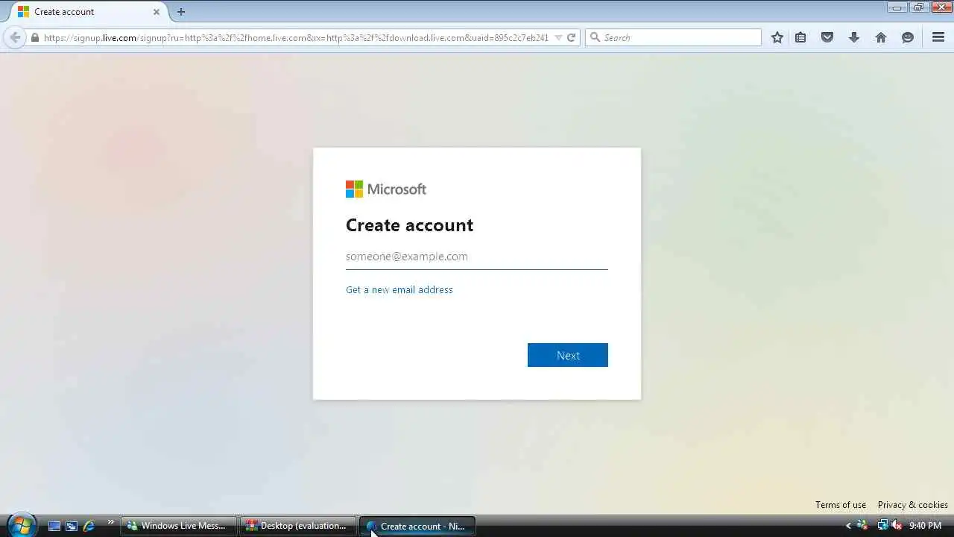Screen dimensions: 954x537
Task: Click the magnifier icon in the search box
Action: click(x=595, y=37)
